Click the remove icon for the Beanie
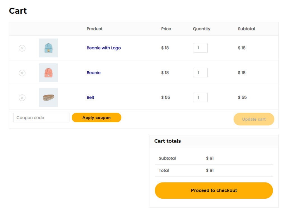The width and height of the screenshot is (287, 220). (x=22, y=73)
